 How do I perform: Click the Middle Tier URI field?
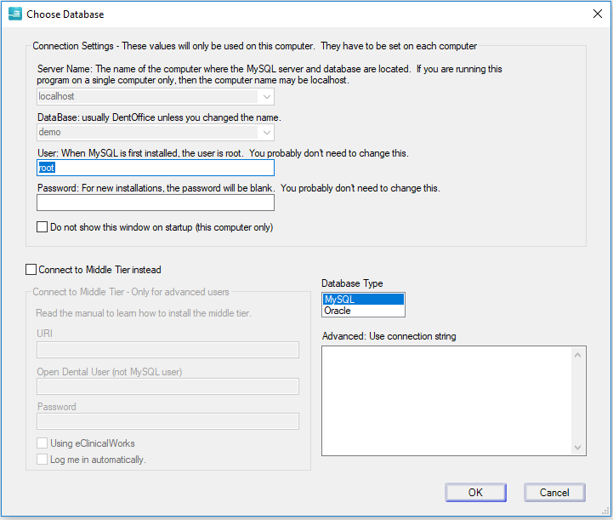pyautogui.click(x=167, y=350)
